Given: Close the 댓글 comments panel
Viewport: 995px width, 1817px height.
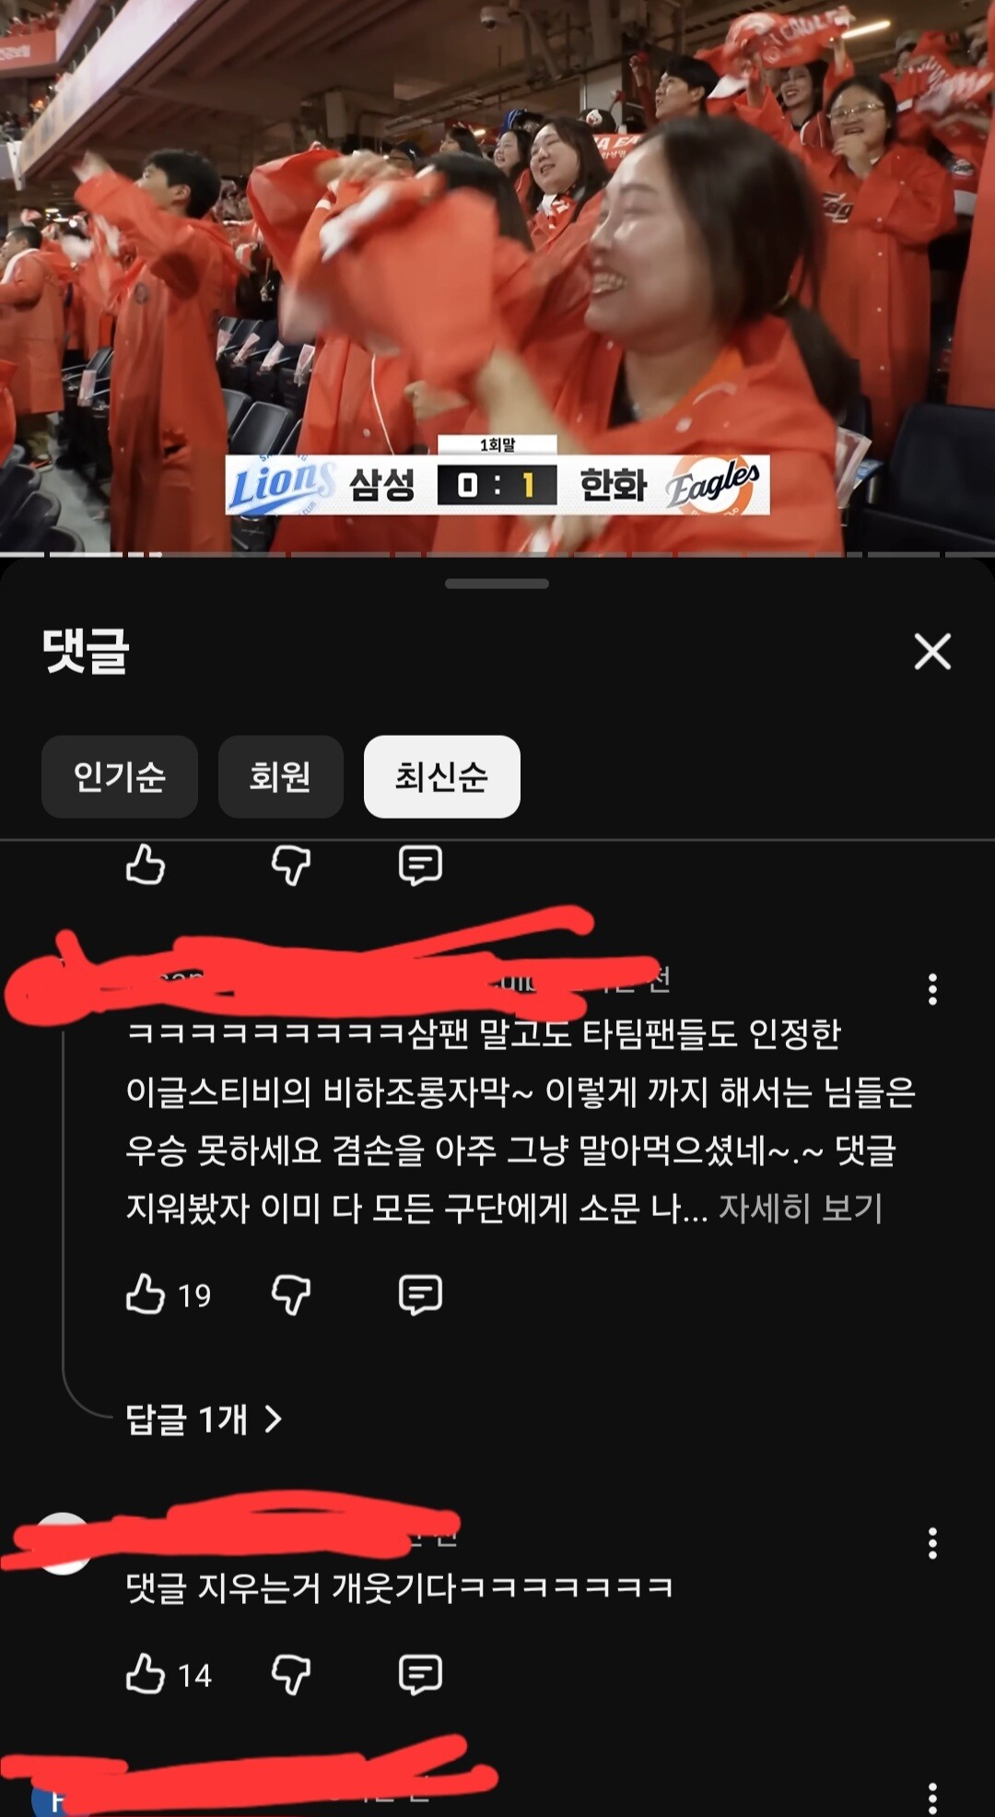Looking at the screenshot, I should pos(932,651).
